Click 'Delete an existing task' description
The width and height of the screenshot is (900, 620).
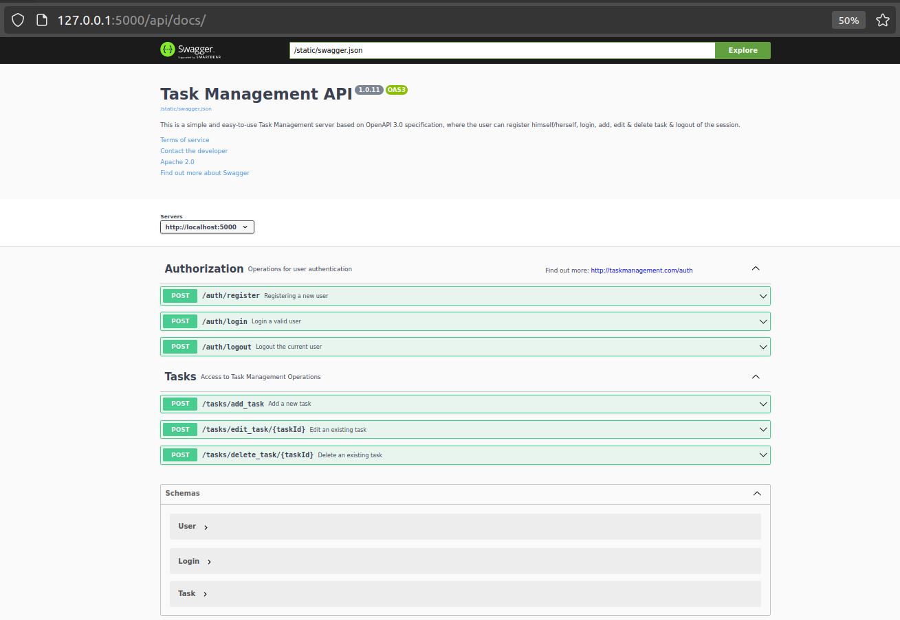click(350, 455)
